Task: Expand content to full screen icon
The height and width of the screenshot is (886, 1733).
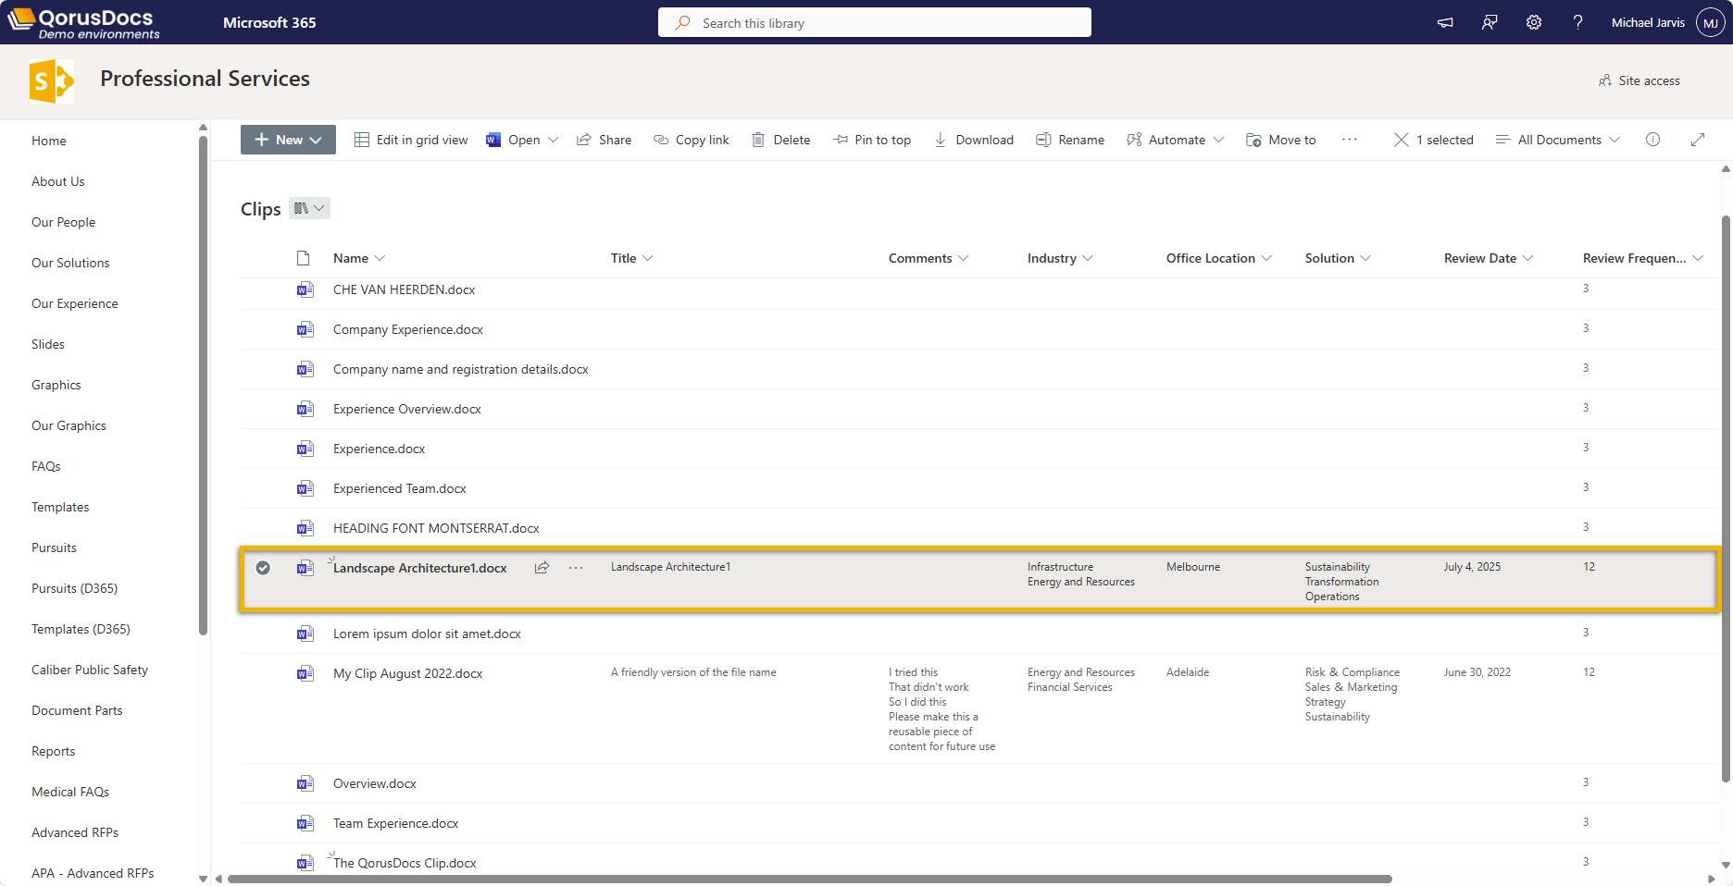Action: (1698, 140)
